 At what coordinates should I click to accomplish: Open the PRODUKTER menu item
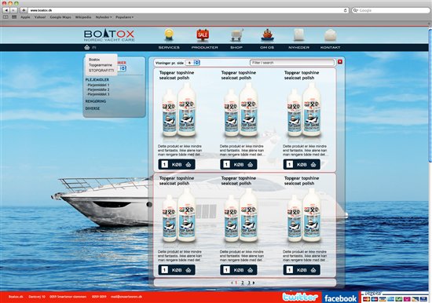[204, 47]
